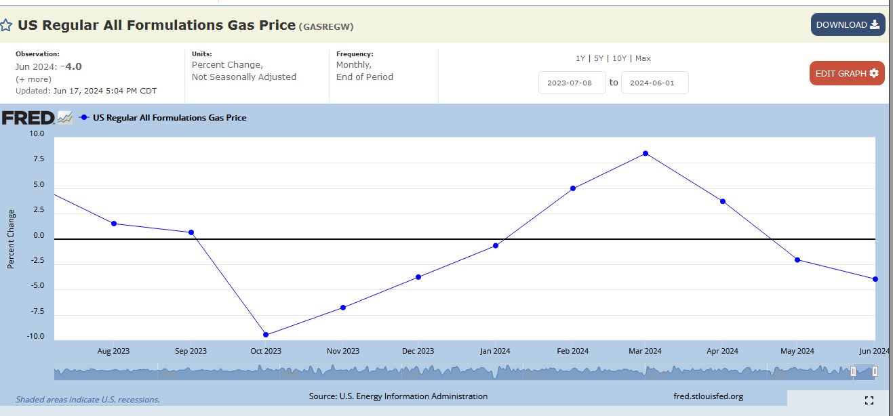Viewport: 893px width, 416px height.
Task: Open the EDIT GRAPH panel
Action: coord(846,73)
